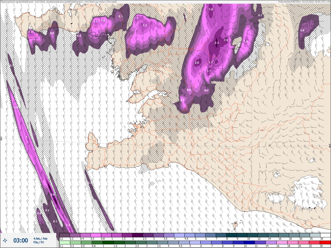Pick the bottom-row swatch between 20 and 25

(x=304, y=243)
